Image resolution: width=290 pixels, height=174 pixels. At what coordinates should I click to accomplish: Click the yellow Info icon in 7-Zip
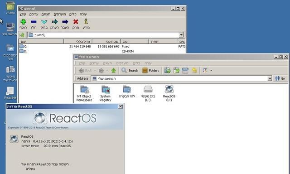tap(86, 22)
